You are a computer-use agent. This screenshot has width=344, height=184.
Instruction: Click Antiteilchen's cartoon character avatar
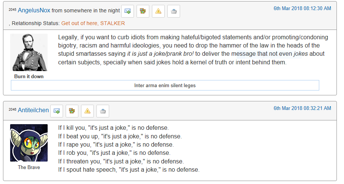point(29,143)
